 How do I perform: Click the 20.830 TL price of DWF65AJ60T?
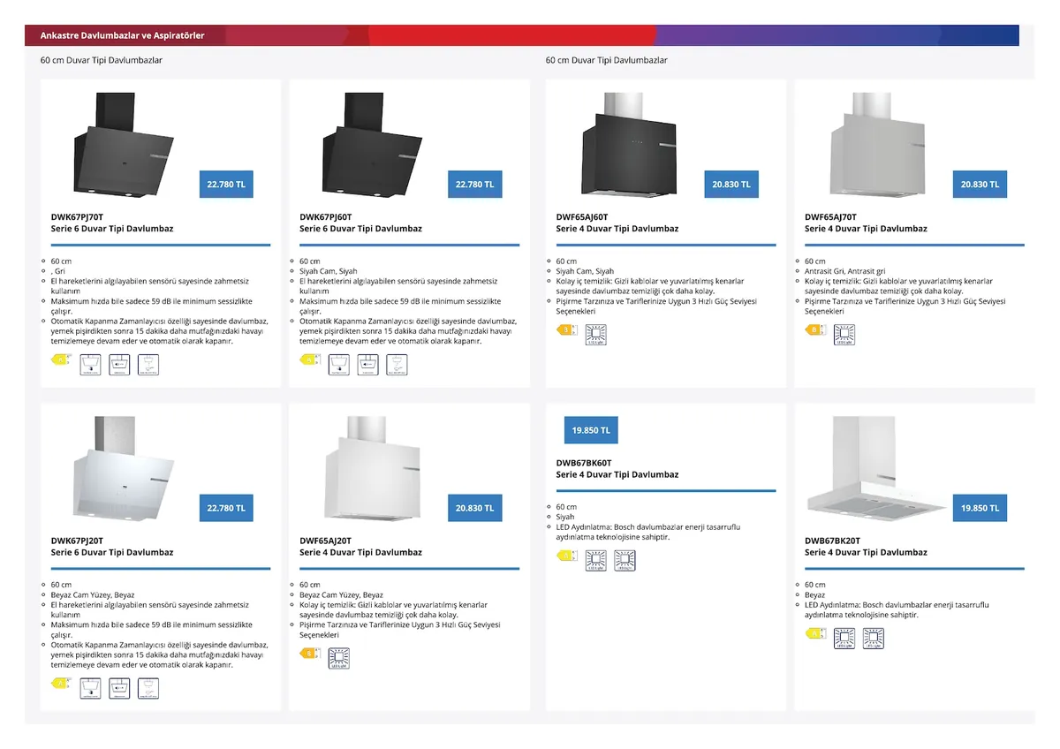731,185
